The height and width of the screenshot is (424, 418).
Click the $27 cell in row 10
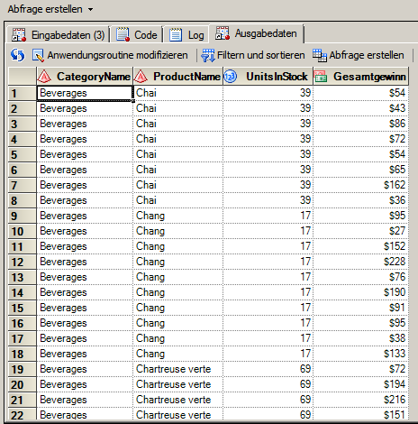(x=361, y=231)
